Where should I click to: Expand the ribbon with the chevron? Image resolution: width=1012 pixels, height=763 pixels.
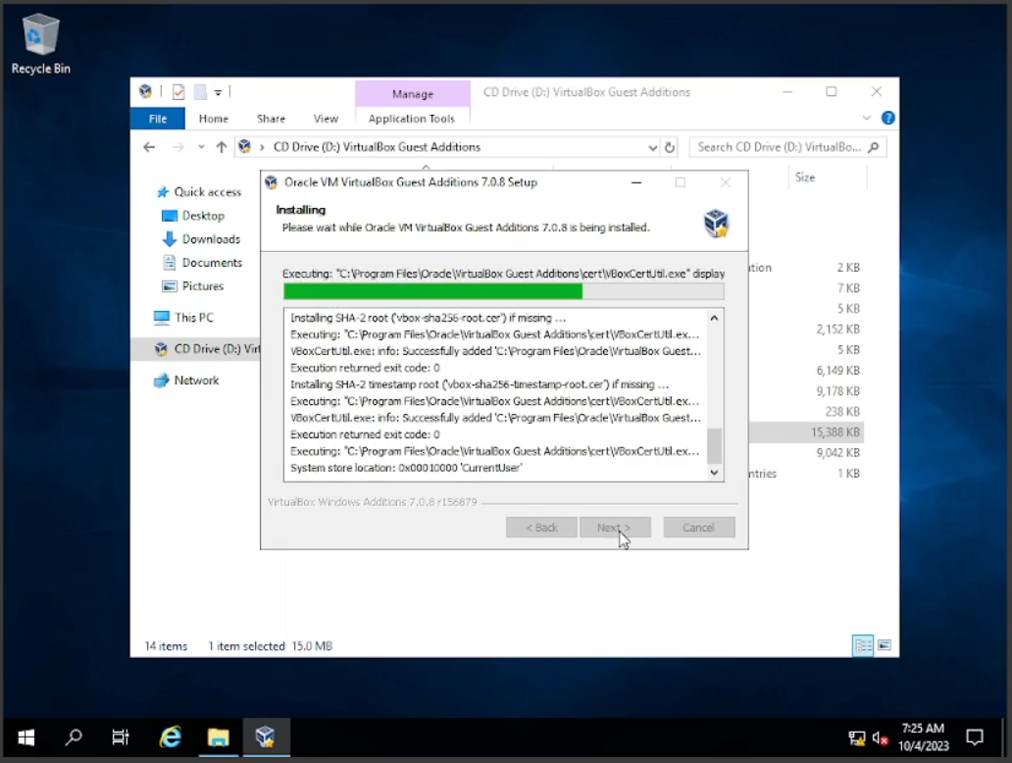click(x=866, y=118)
